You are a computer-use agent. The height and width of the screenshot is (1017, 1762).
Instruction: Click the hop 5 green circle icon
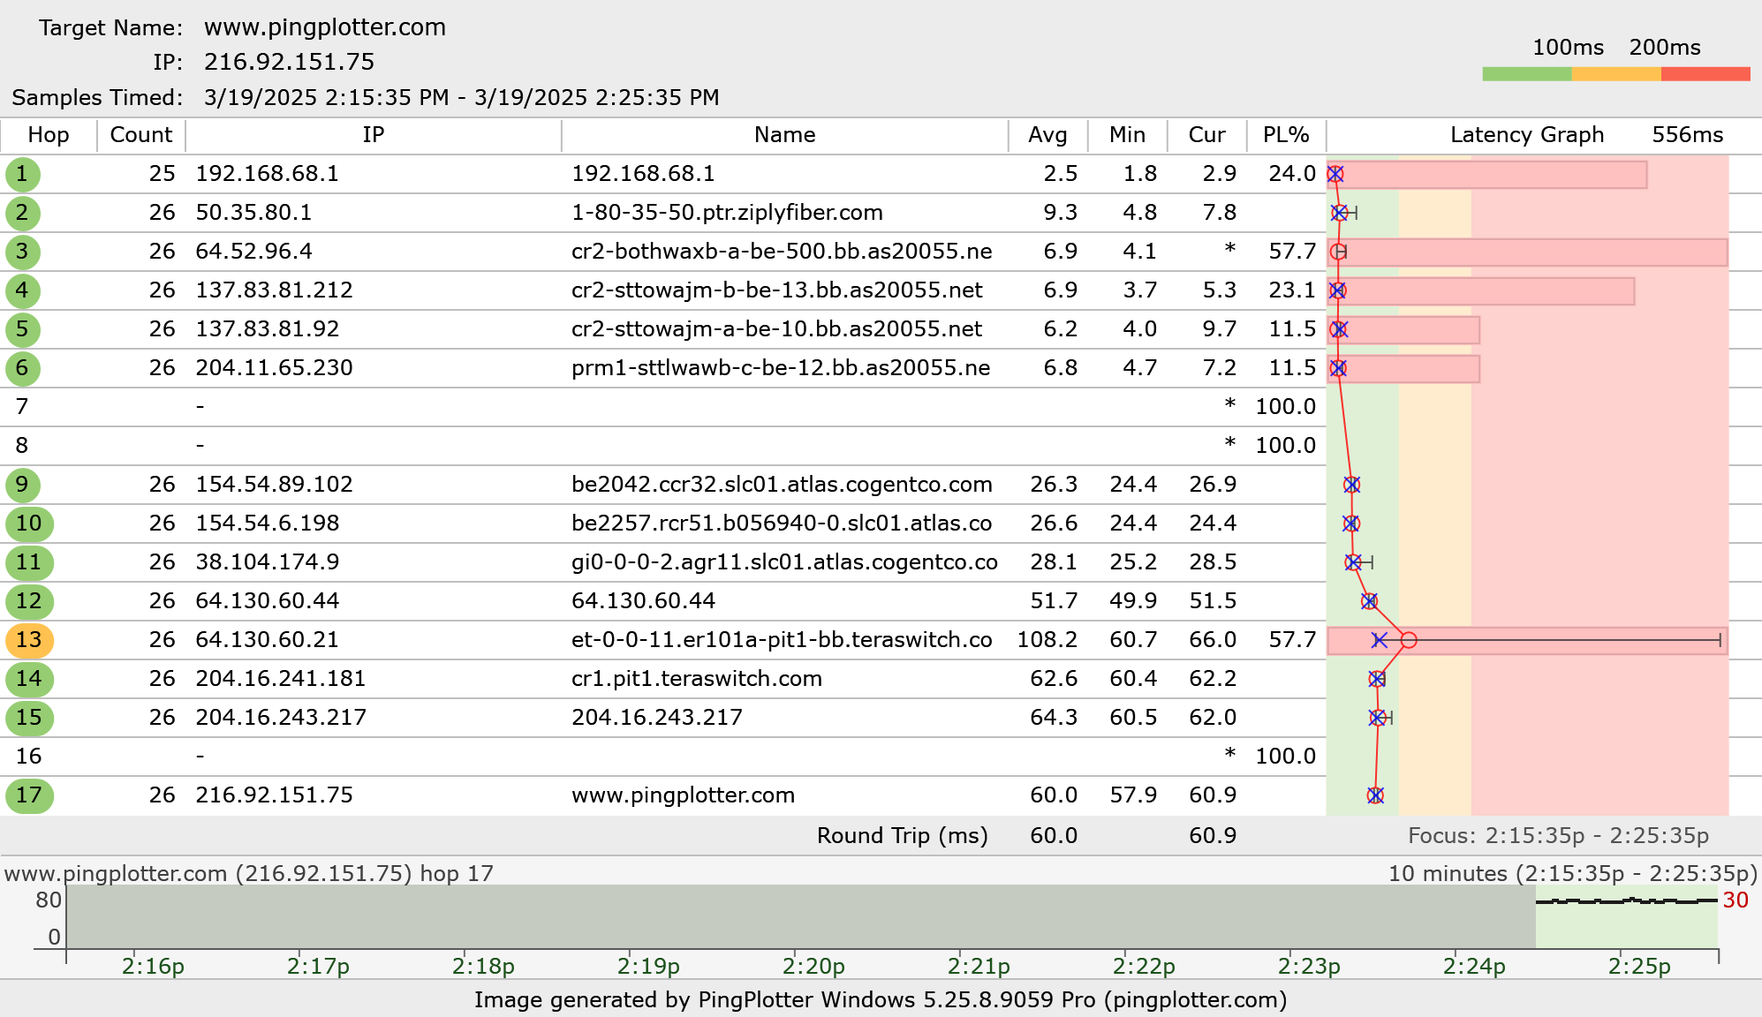(x=22, y=329)
